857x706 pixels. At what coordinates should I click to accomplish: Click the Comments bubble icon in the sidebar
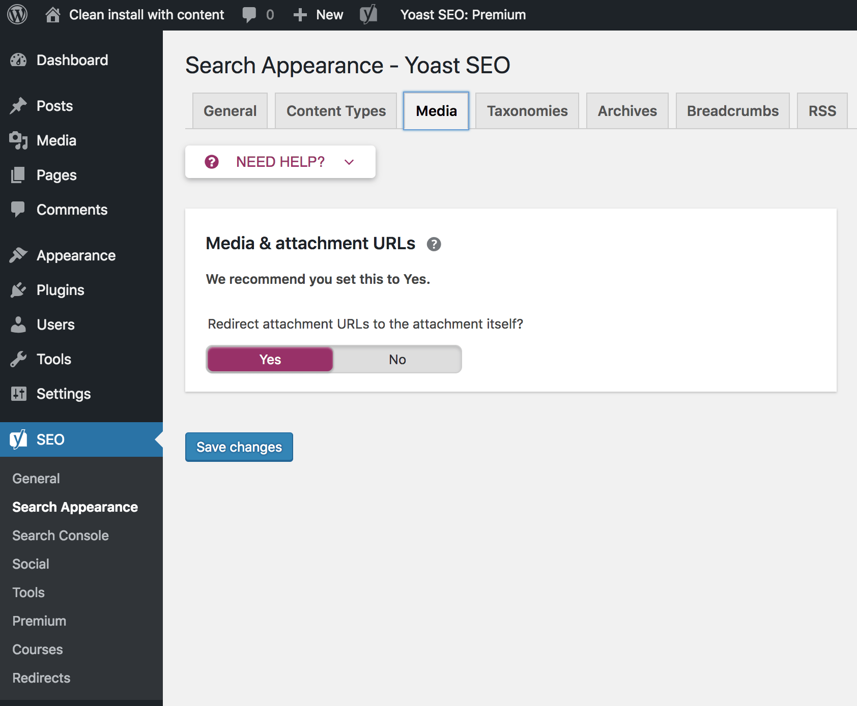click(18, 210)
